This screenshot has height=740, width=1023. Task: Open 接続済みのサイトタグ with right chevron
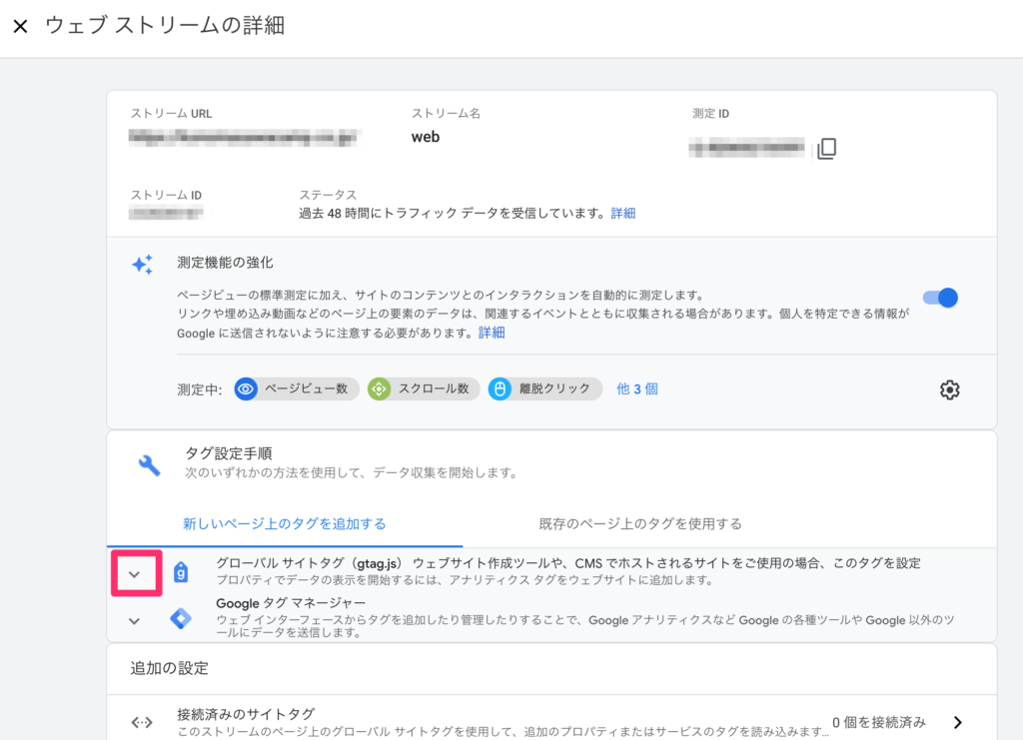[957, 722]
